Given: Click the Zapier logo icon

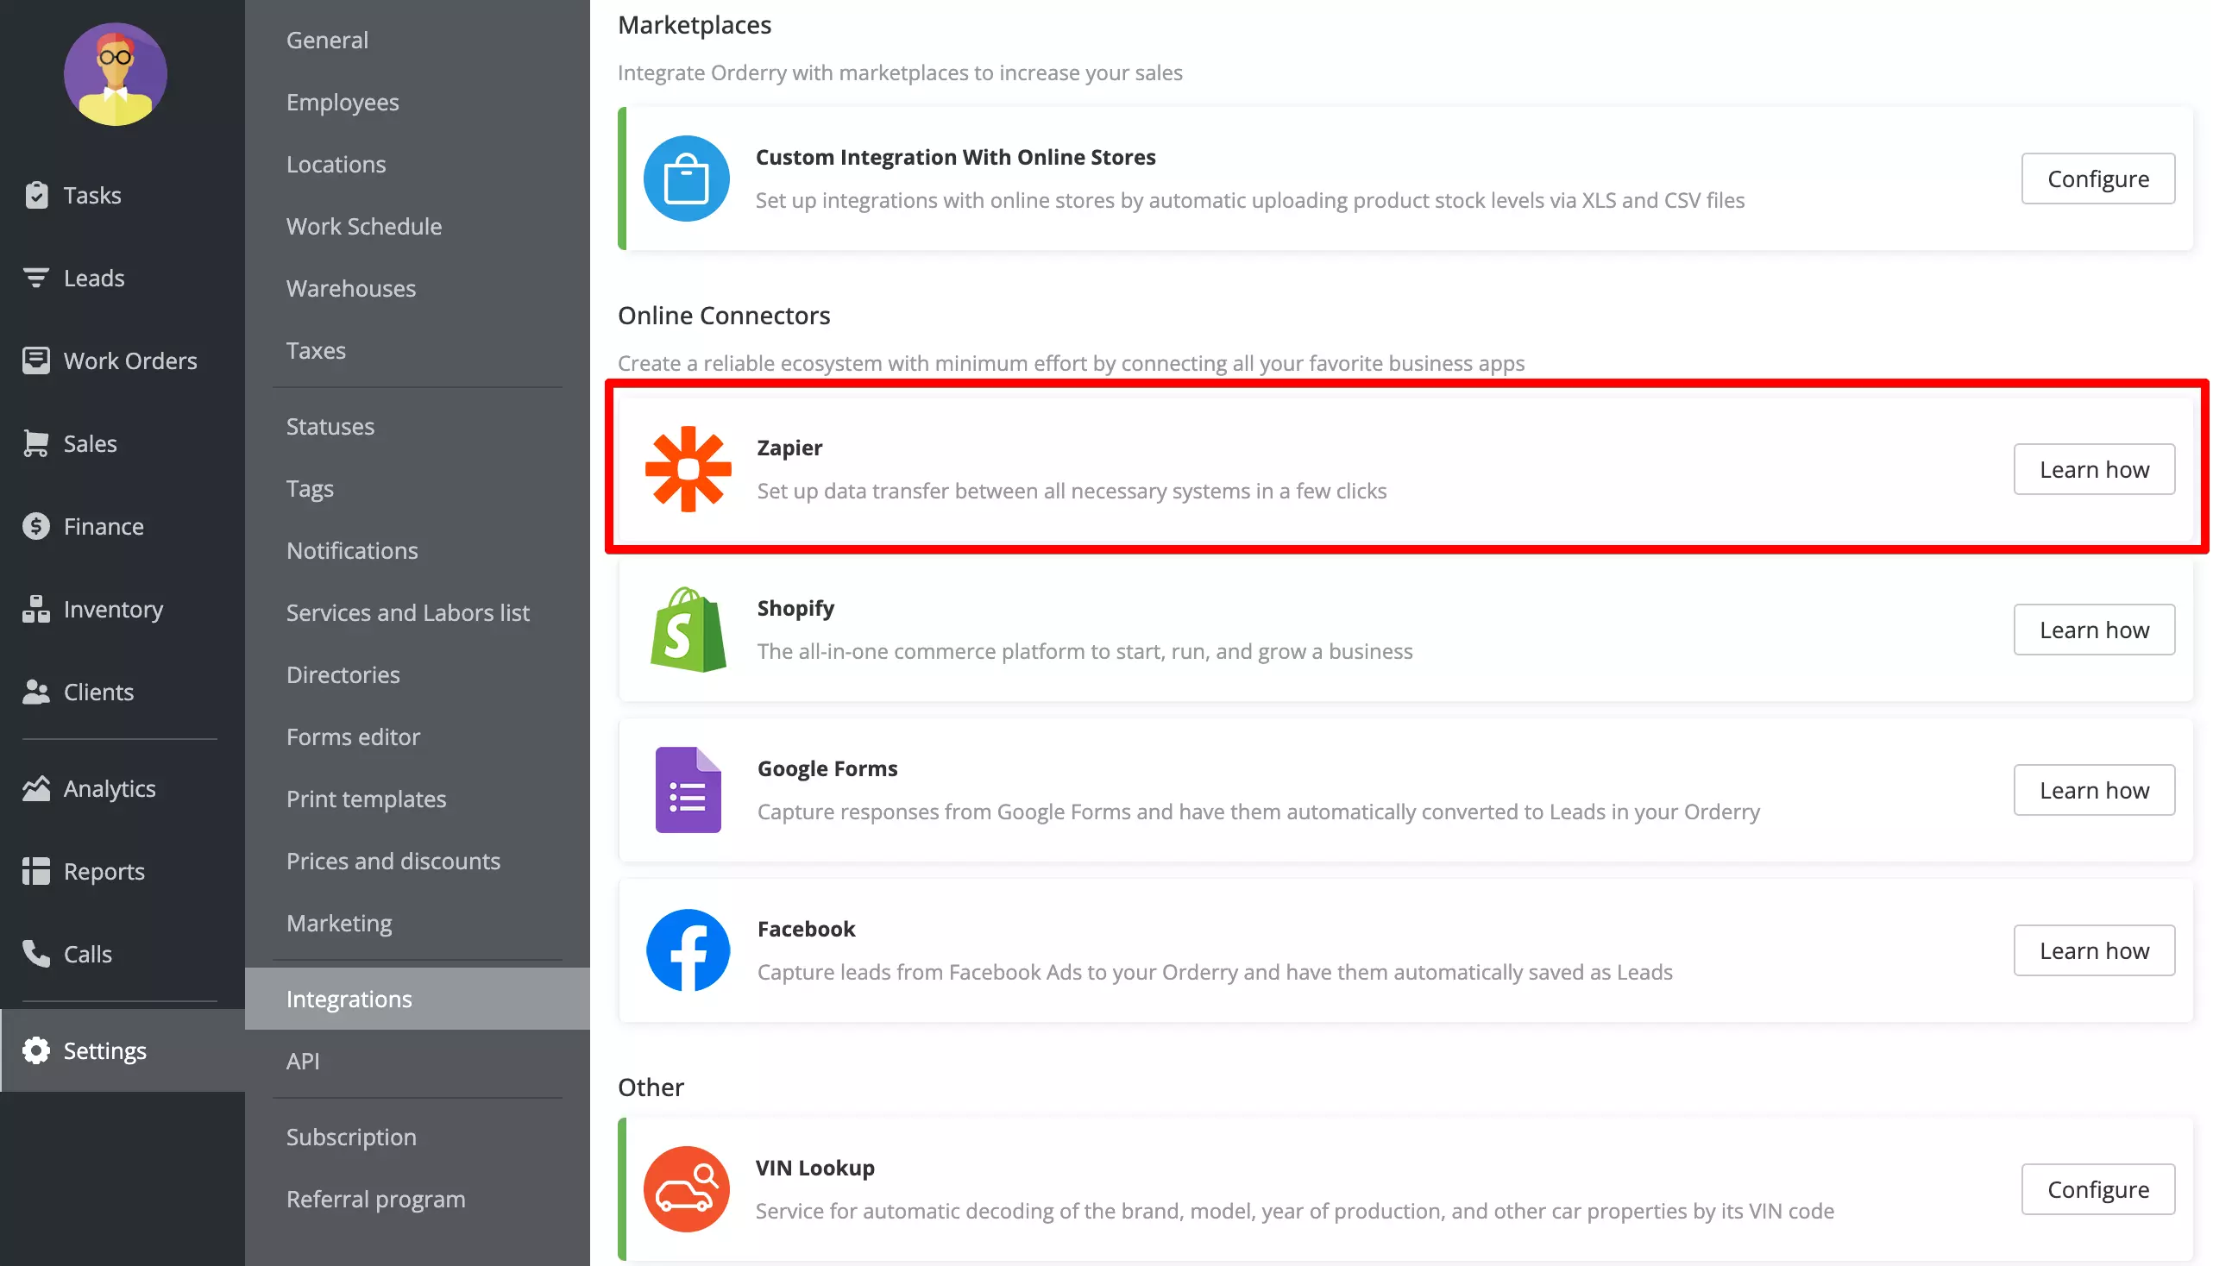Looking at the screenshot, I should [688, 468].
